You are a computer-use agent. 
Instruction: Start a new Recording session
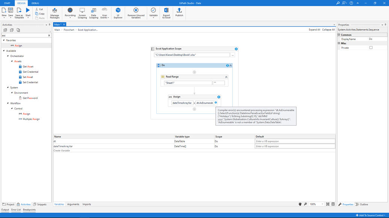70,11
